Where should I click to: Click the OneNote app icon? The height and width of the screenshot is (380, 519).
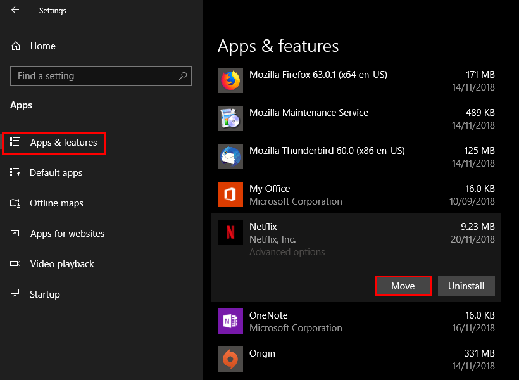point(230,321)
